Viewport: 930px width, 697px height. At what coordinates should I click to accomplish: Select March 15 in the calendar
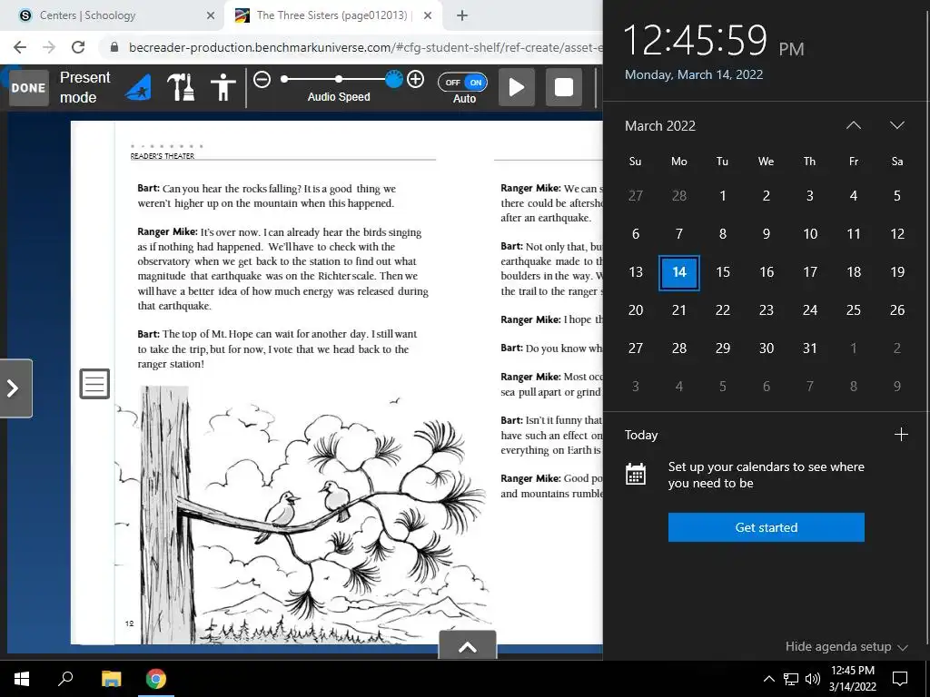(722, 272)
